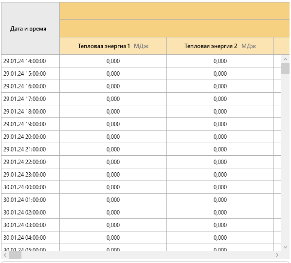Select the 30.01.24 04:00:00 date cell
The width and height of the screenshot is (291, 263).
coord(31,237)
